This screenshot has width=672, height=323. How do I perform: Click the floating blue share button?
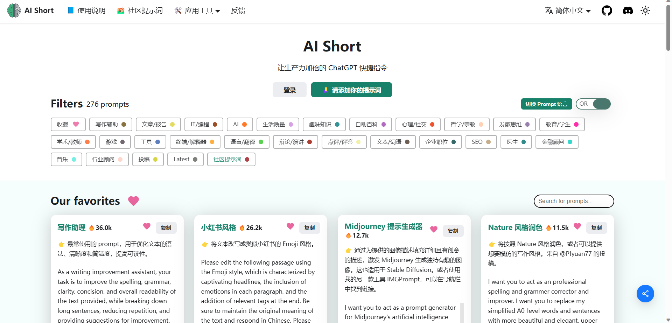point(645,294)
